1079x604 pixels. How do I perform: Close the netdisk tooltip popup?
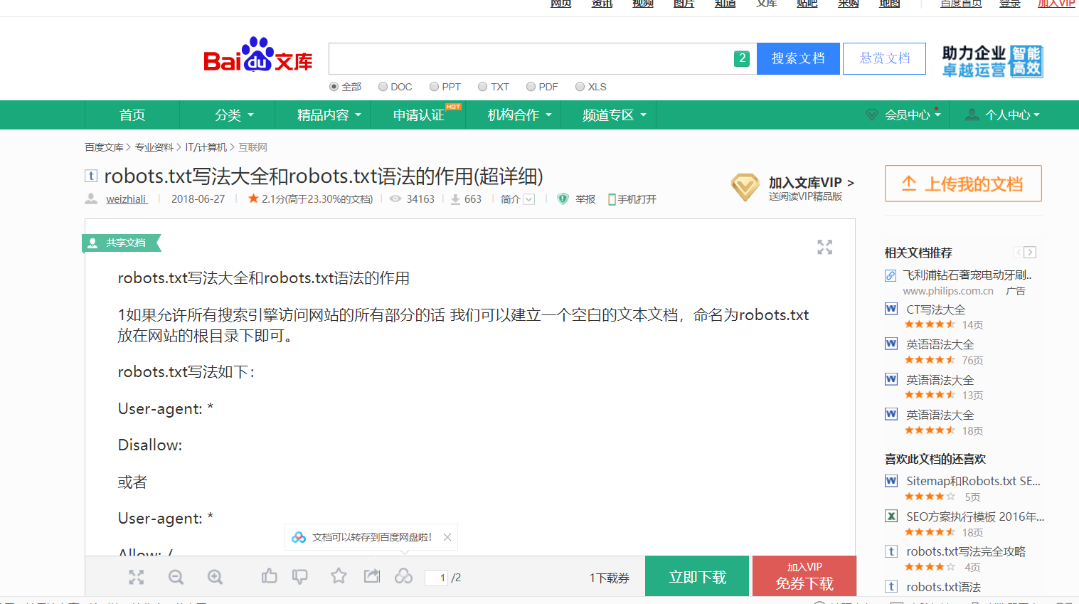point(447,537)
